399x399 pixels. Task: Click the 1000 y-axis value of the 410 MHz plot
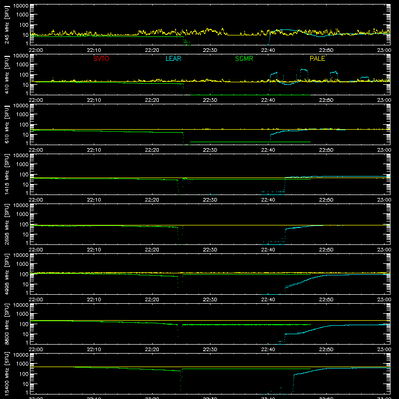click(x=22, y=64)
